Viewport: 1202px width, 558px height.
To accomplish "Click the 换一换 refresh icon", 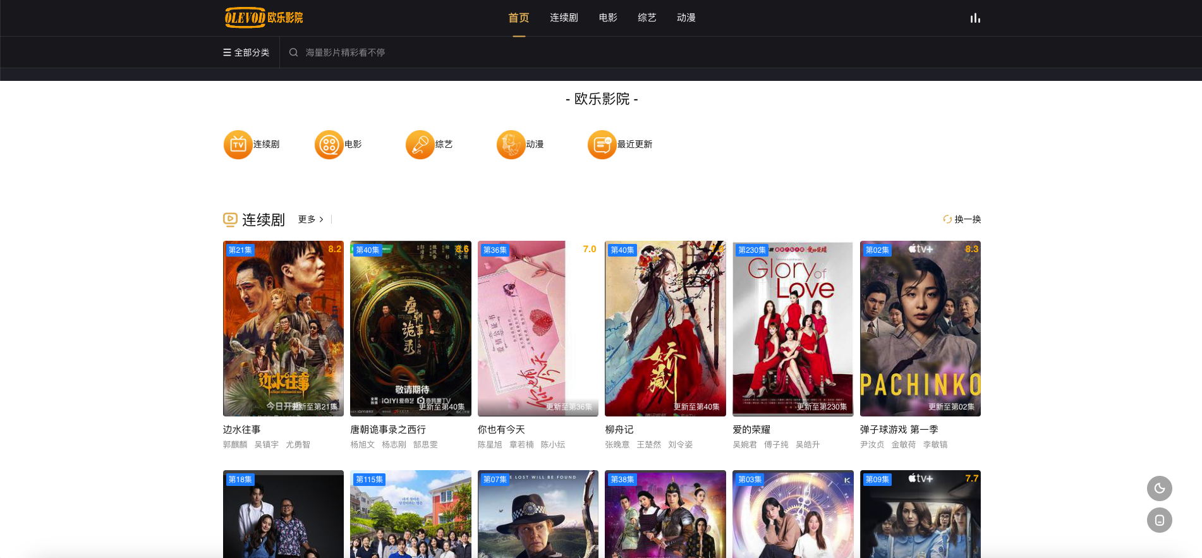I will pos(947,219).
